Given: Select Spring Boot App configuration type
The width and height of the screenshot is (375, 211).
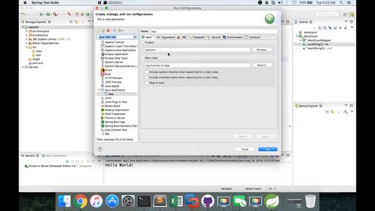Looking at the screenshot, I should click(x=115, y=122).
